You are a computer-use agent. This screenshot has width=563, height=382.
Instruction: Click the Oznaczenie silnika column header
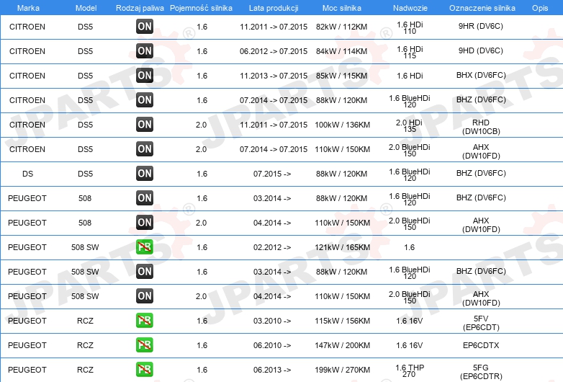(x=482, y=8)
